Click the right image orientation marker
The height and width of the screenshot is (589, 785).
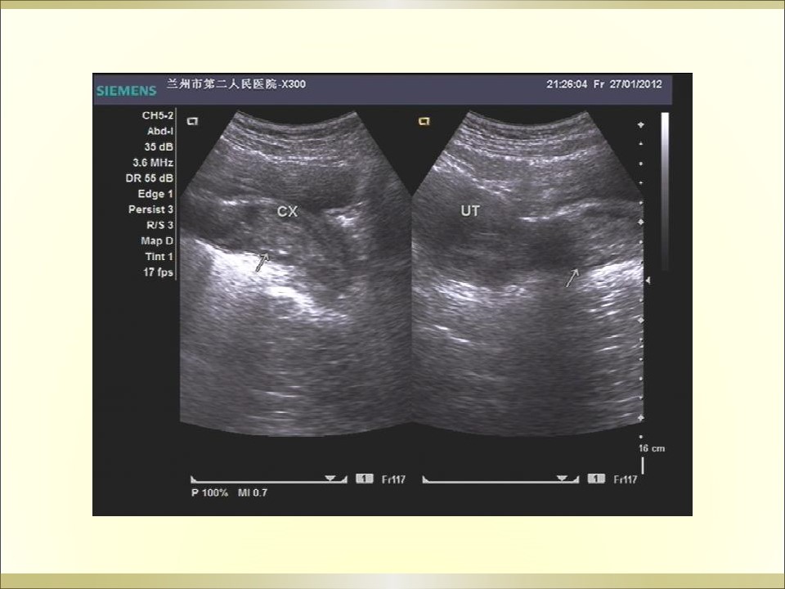[424, 121]
